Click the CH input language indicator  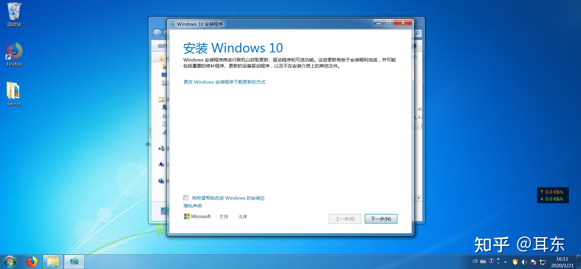[475, 261]
